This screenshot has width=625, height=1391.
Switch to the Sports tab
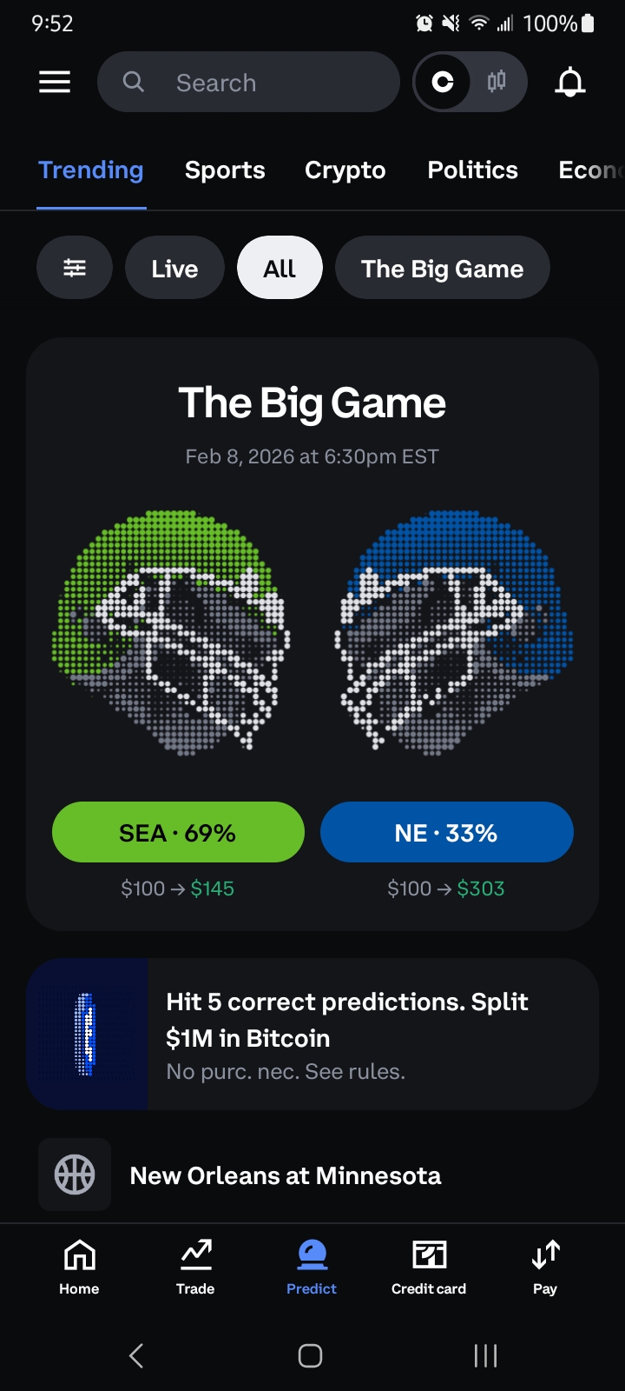pyautogui.click(x=225, y=170)
